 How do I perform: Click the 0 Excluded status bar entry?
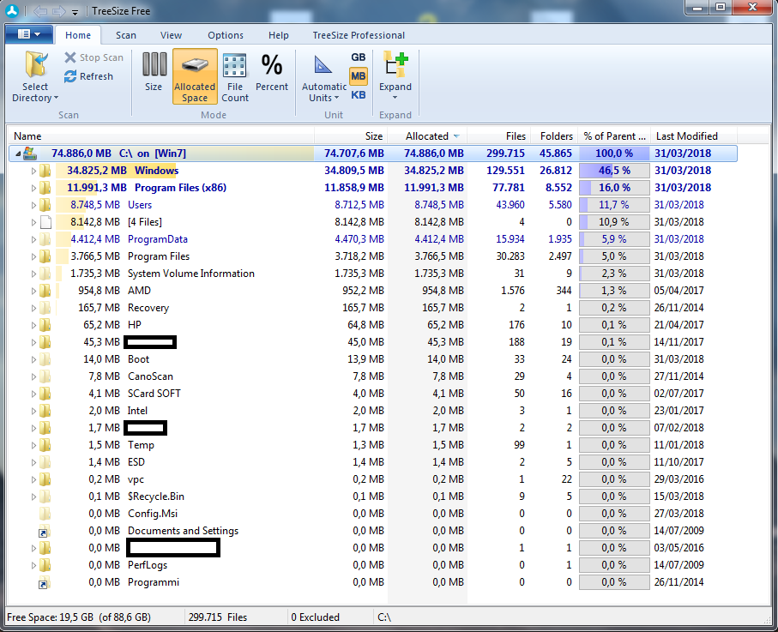pos(315,617)
